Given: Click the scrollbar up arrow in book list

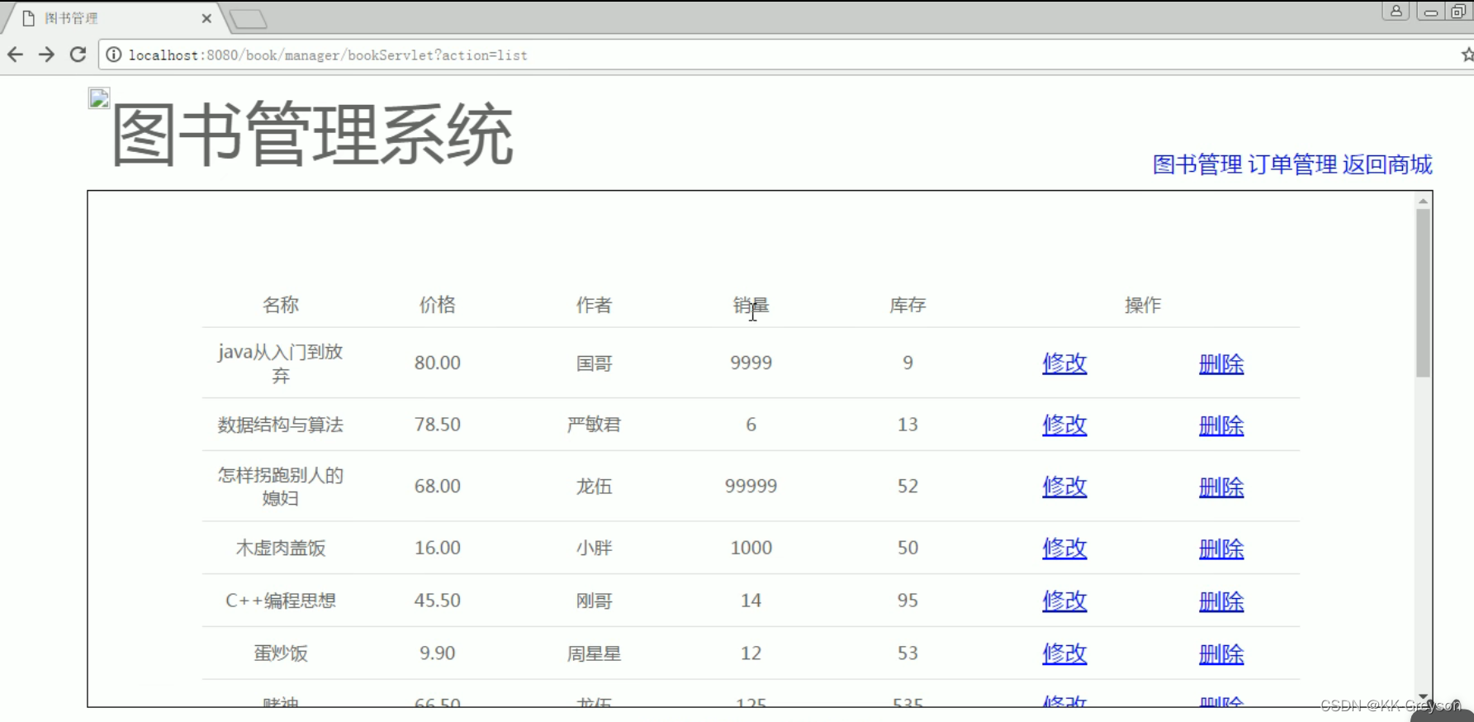Looking at the screenshot, I should [1423, 201].
